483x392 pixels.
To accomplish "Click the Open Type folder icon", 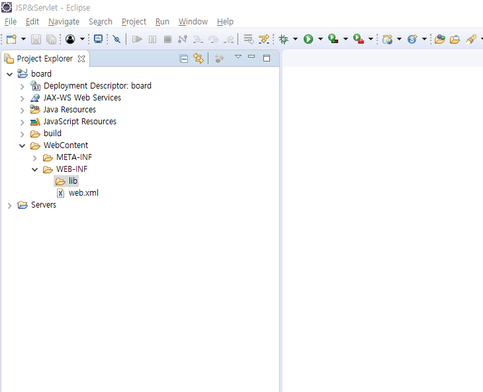I will point(440,39).
